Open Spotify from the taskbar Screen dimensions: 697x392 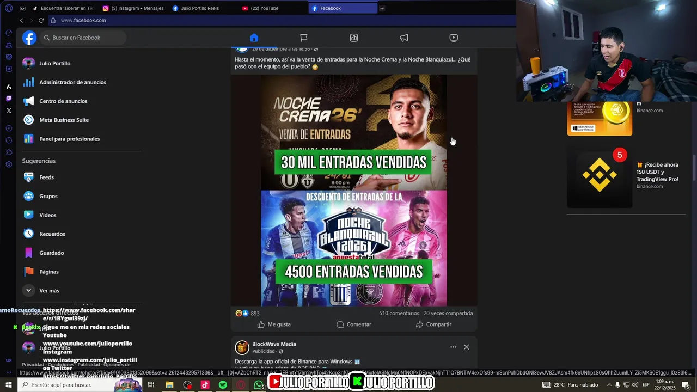pos(223,385)
